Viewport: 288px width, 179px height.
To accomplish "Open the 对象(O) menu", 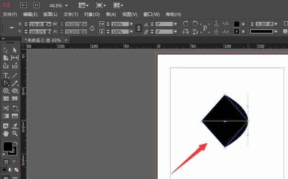I will (x=92, y=14).
